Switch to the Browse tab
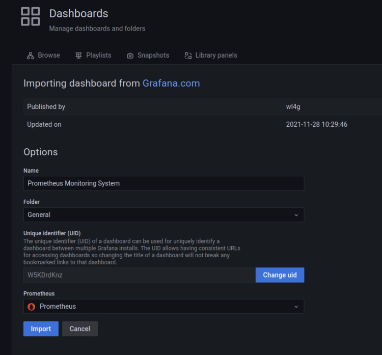 [x=48, y=55]
